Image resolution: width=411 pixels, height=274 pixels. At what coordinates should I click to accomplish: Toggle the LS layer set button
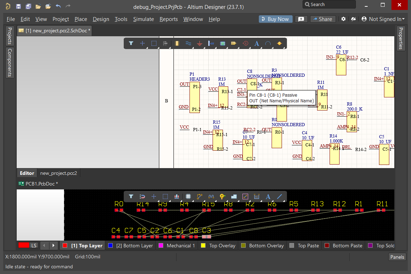click(33, 246)
